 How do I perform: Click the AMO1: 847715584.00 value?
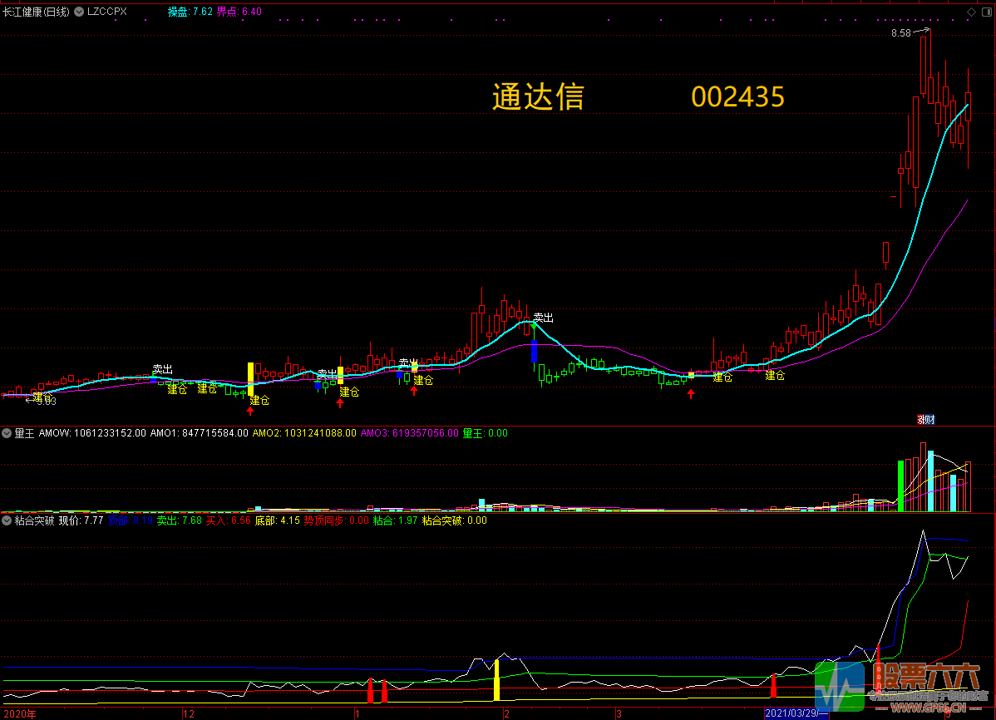click(199, 433)
